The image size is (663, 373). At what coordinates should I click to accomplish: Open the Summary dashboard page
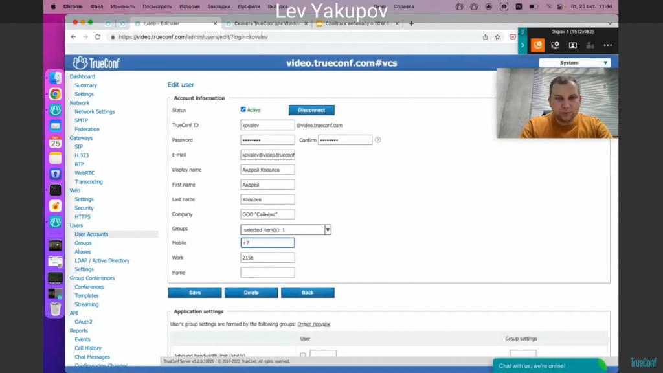[x=86, y=85]
